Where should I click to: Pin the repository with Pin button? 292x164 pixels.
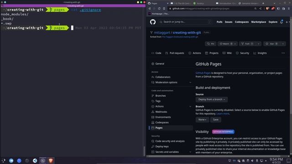point(211,44)
